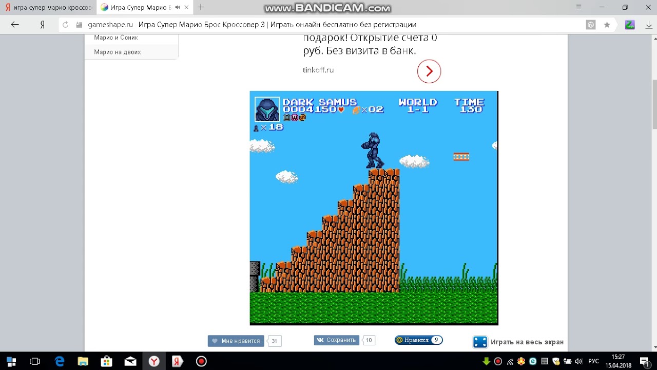This screenshot has width=657, height=370.
Task: Click the browser vertical scrollbar thumb
Action: pyautogui.click(x=654, y=105)
